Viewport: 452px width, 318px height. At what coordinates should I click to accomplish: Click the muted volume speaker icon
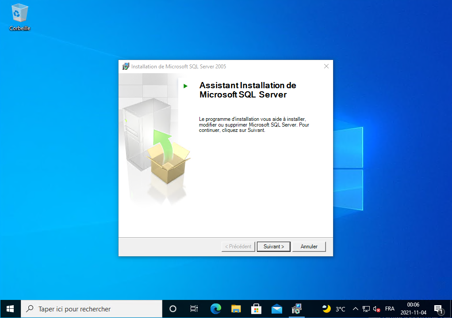pos(376,309)
